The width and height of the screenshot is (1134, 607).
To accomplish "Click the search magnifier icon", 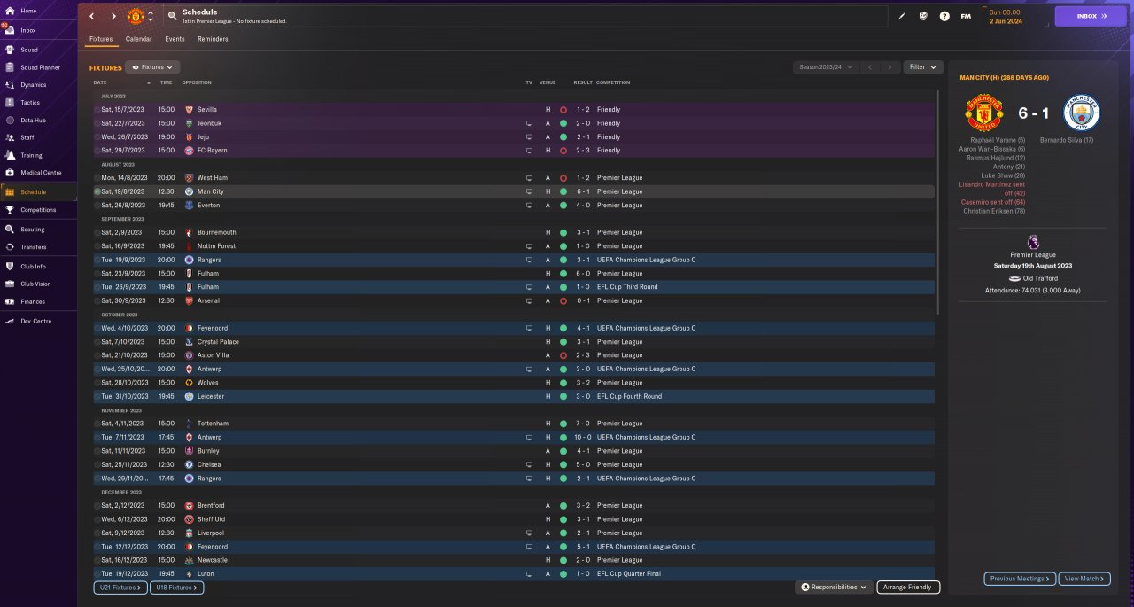I will [x=172, y=16].
